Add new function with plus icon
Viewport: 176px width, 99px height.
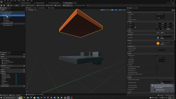(24, 66)
